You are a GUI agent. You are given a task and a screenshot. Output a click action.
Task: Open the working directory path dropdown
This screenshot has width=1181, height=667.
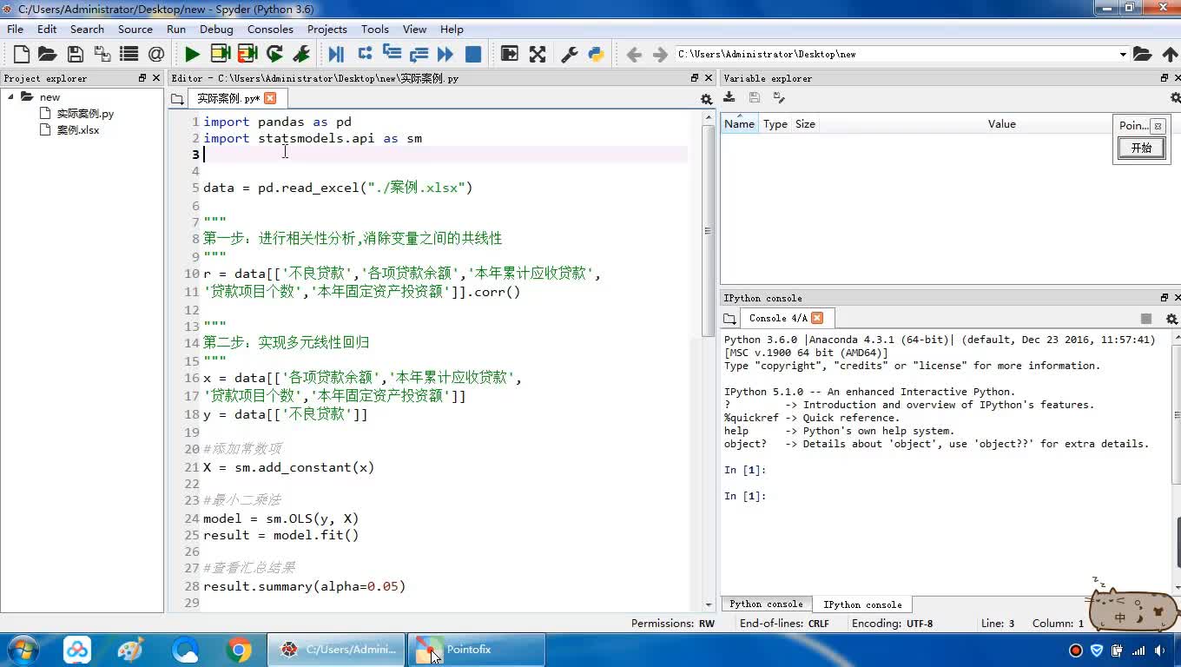pos(1122,55)
